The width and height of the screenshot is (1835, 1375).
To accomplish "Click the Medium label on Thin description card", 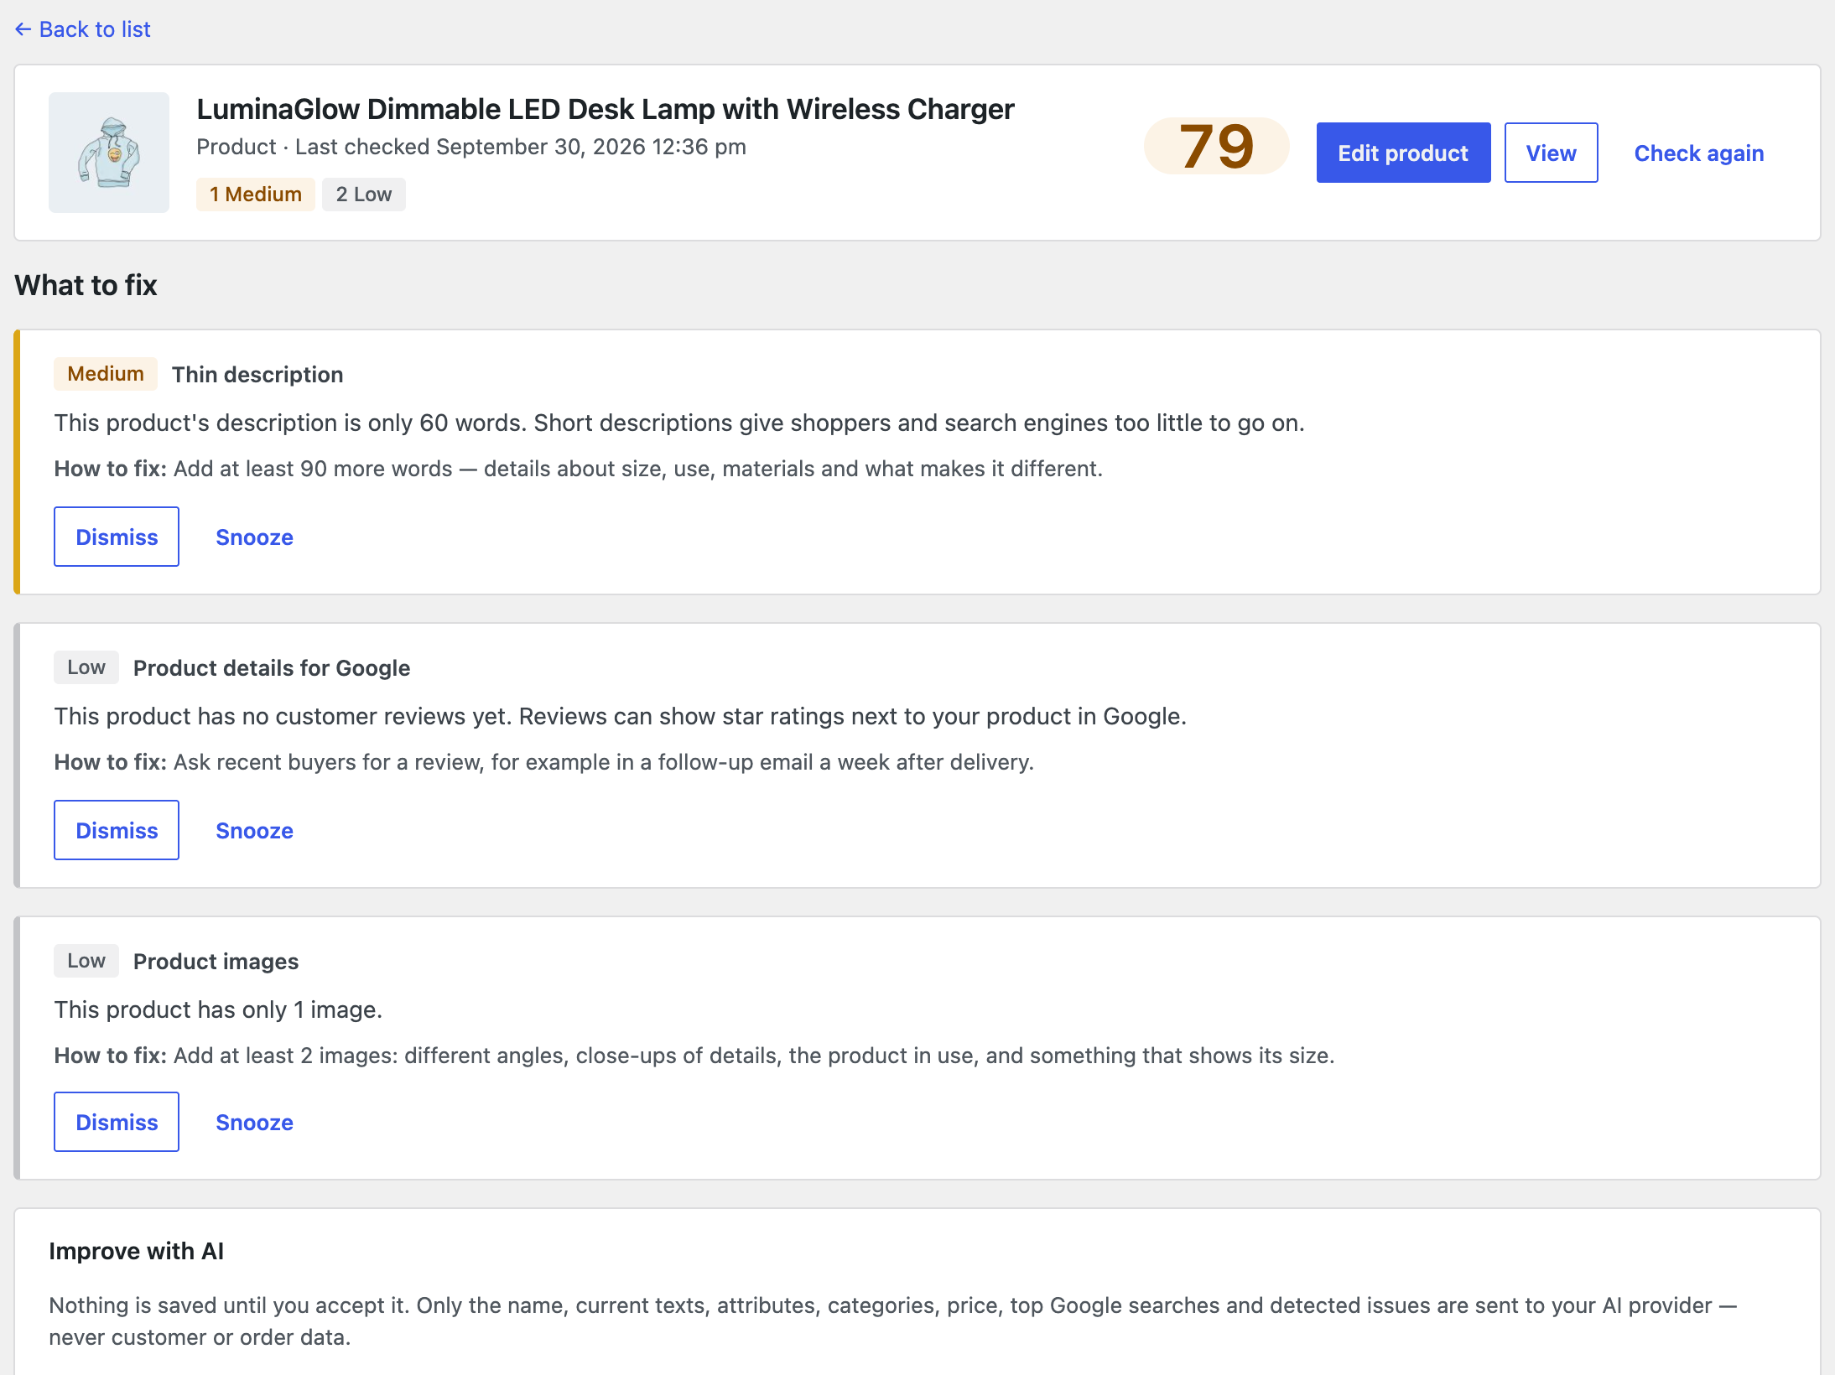I will [x=106, y=374].
